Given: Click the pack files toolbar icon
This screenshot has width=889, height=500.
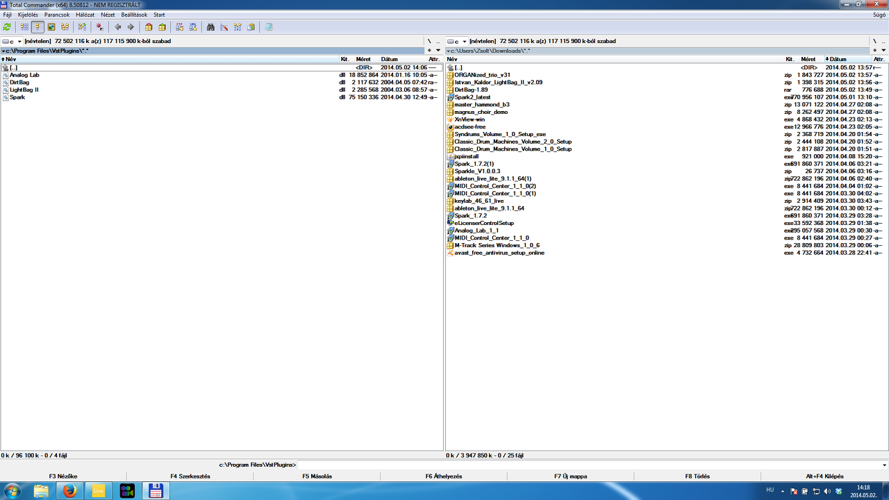Looking at the screenshot, I should pos(149,27).
